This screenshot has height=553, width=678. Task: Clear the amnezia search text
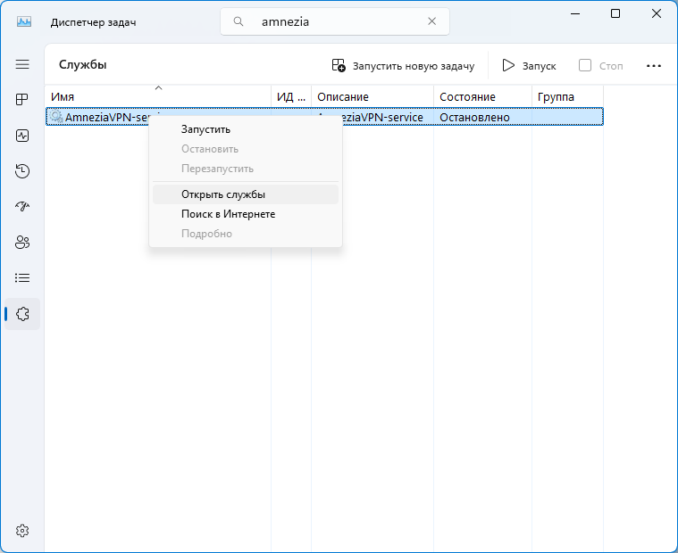(x=432, y=21)
